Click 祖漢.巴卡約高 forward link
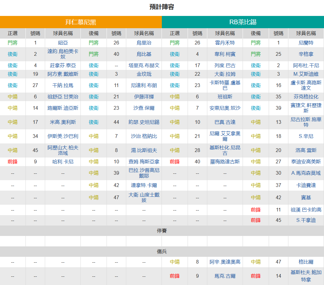This screenshot has height=285, width=324. click(x=306, y=210)
